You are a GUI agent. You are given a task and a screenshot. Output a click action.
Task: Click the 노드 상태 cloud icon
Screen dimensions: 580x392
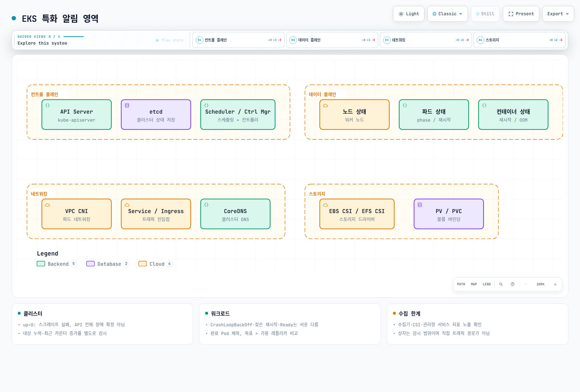[x=326, y=105]
